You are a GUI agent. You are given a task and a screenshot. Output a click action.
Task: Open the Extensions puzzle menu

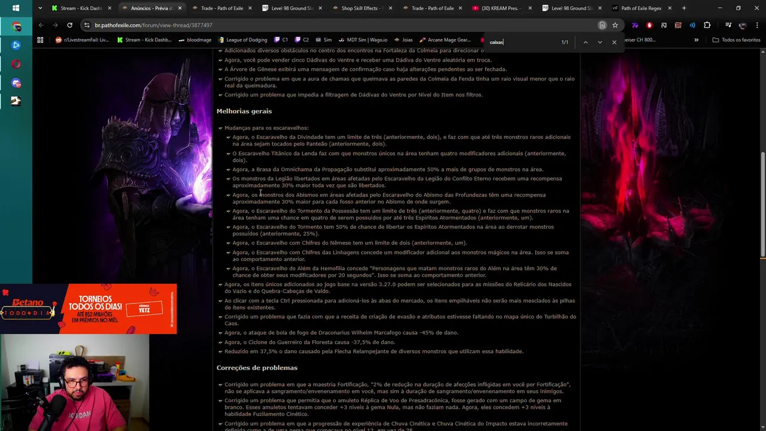pos(707,25)
